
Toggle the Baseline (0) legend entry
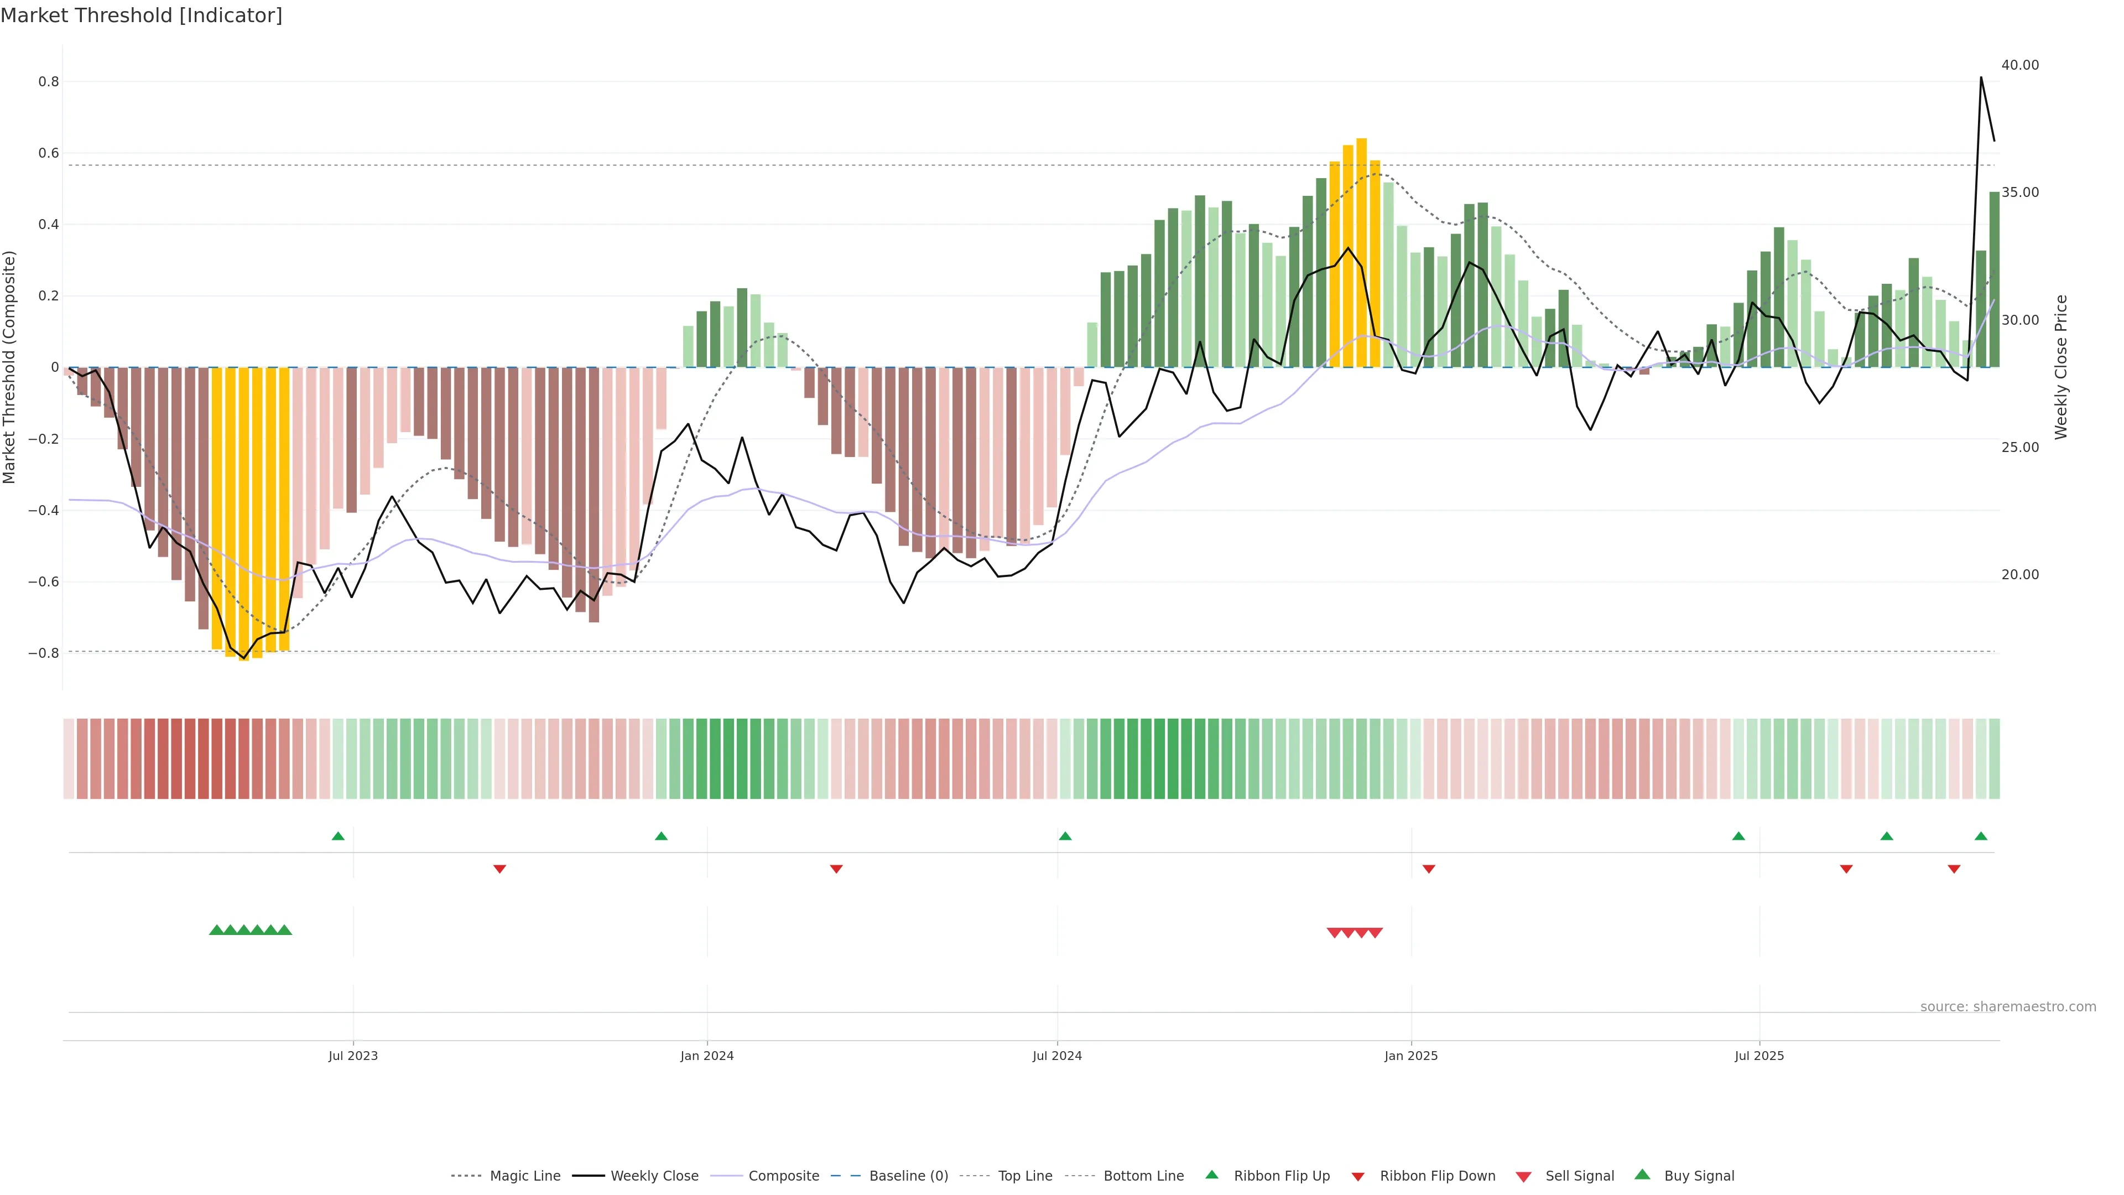coord(909,1176)
